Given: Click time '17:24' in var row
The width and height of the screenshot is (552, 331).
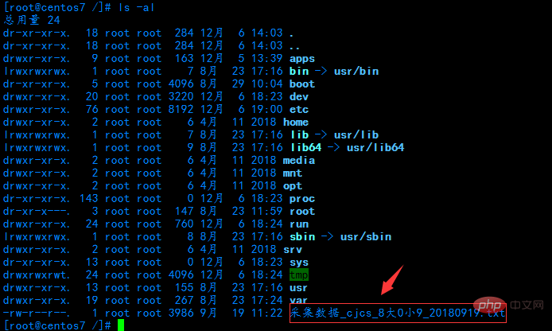Looking at the screenshot, I should pyautogui.click(x=266, y=300).
